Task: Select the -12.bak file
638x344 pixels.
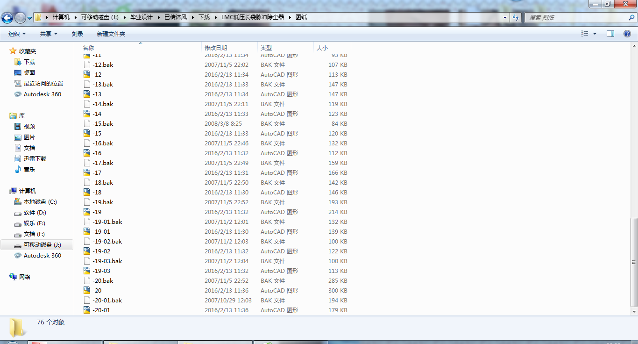Action: pyautogui.click(x=103, y=65)
